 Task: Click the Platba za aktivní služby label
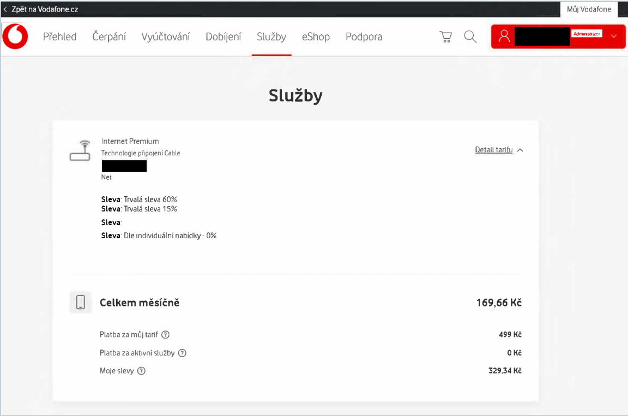137,353
